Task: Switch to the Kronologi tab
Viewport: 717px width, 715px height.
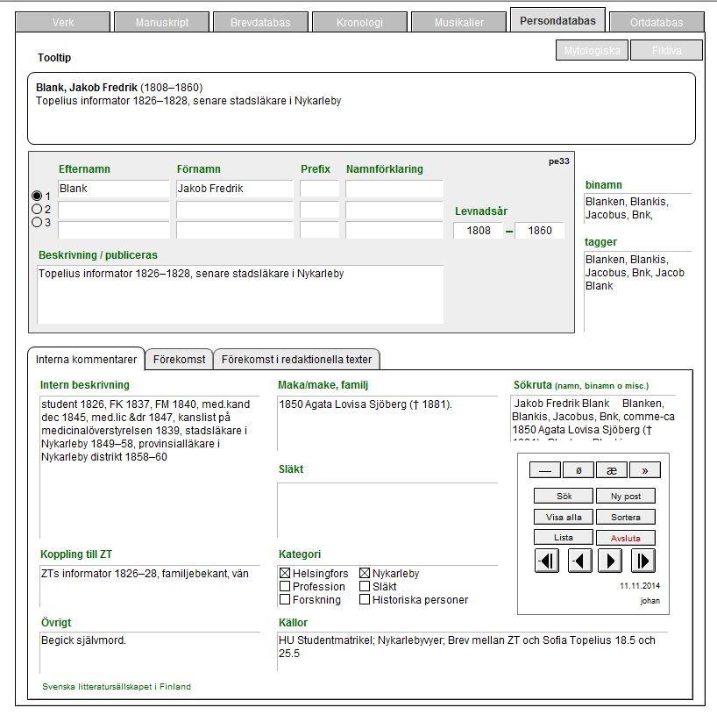Action: click(x=359, y=23)
